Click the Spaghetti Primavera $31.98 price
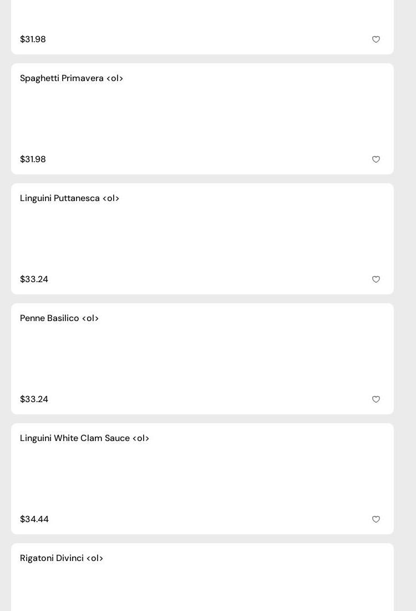 coord(33,159)
